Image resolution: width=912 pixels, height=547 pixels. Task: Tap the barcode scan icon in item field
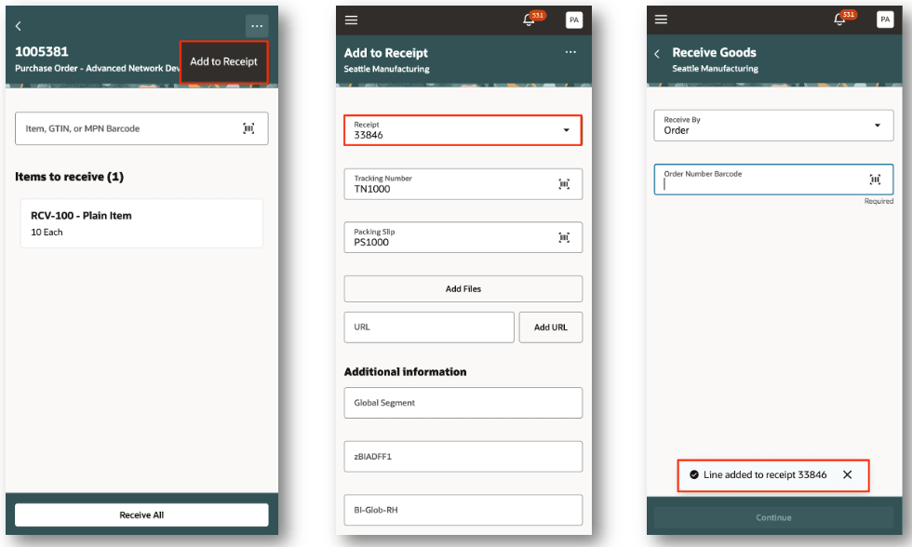[x=248, y=128]
